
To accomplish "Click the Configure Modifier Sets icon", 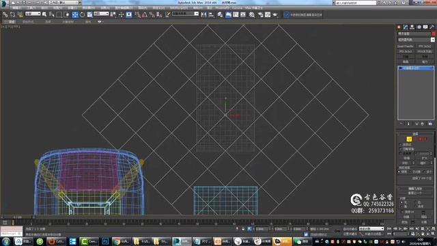I will point(430,124).
